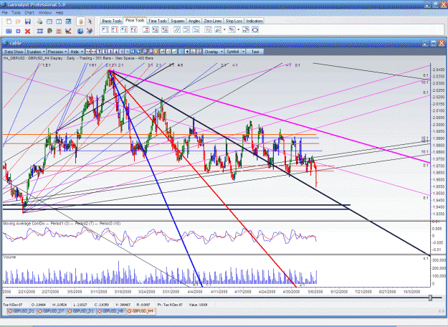Click the chart scroll slider handle
The height and width of the screenshot is (327, 448).
click(430, 298)
